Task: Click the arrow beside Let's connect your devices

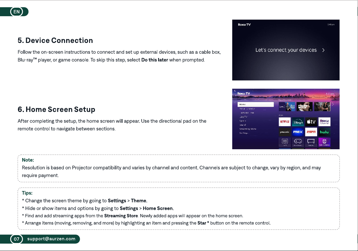Action: pyautogui.click(x=323, y=50)
